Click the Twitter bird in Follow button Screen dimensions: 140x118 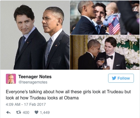click(114, 78)
